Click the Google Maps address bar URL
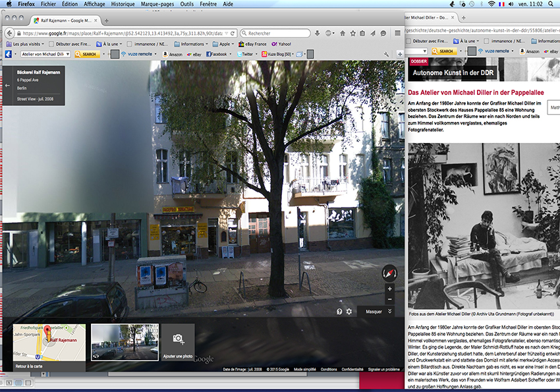The image size is (560, 392). click(x=123, y=33)
